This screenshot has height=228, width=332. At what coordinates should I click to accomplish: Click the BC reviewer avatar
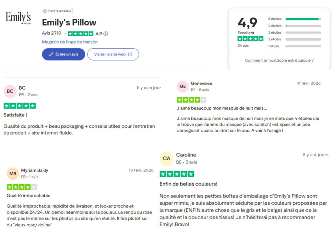pyautogui.click(x=10, y=91)
